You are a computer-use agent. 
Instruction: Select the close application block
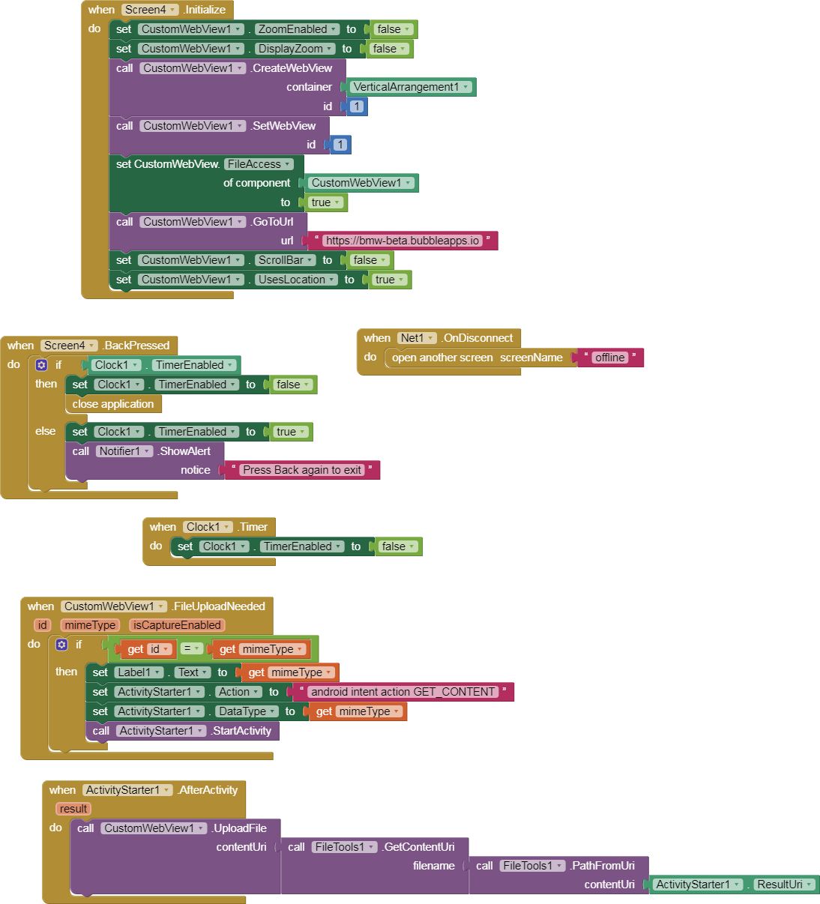(112, 404)
